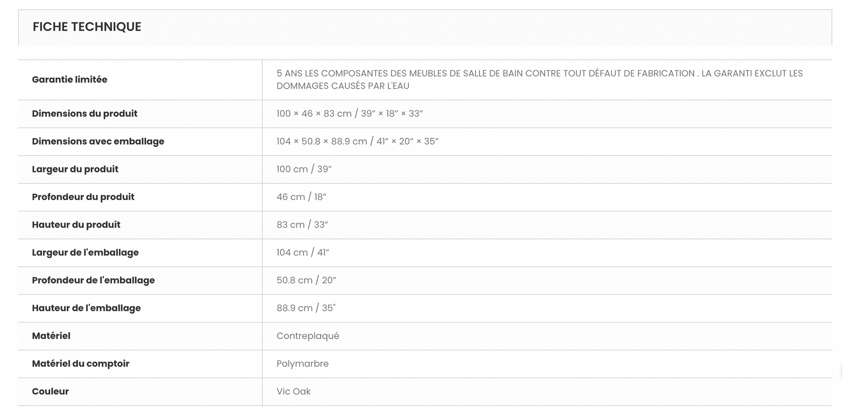
Task: Click the Vic Oak color value
Action: (294, 391)
